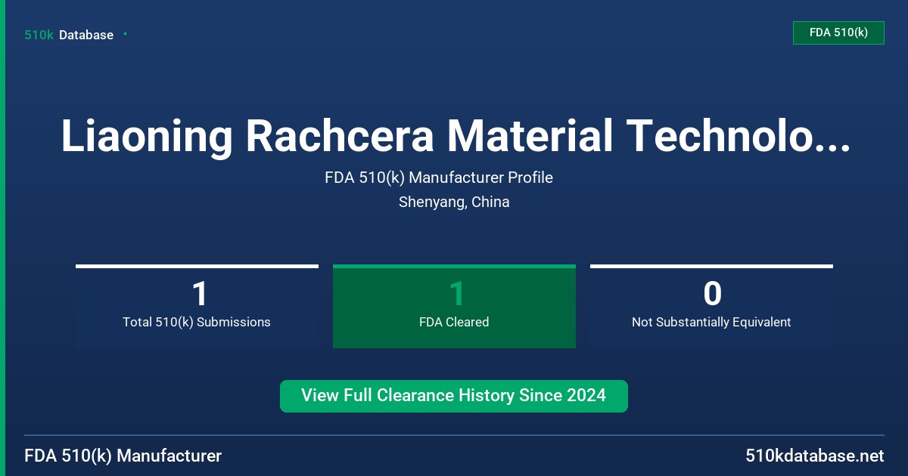Click the FDA 510(k) badge at top right
908x476 pixels.
tap(838, 32)
